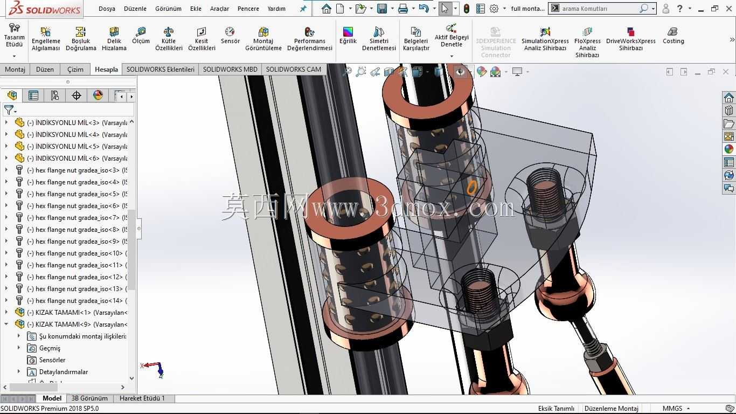This screenshot has height=414, width=736.
Task: Open the help question mark button
Action: pyautogui.click(x=679, y=9)
